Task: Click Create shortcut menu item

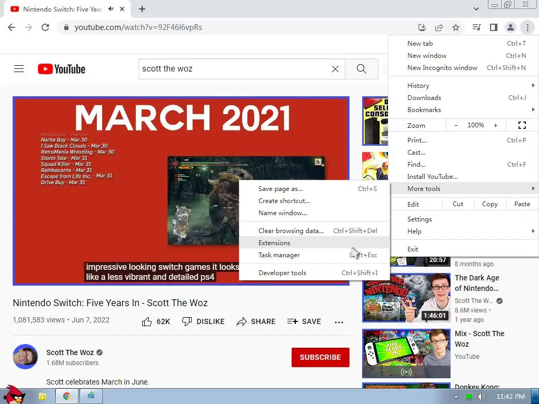Action: [x=315, y=200]
